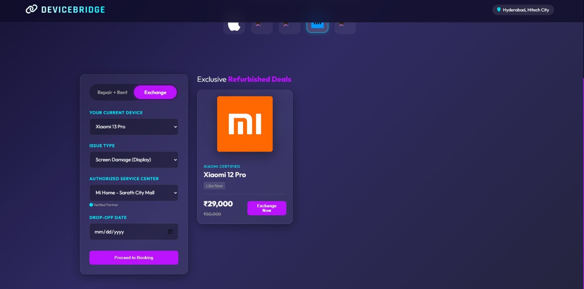Switch to Repair + Rent mode
The width and height of the screenshot is (584, 289).
[x=112, y=92]
